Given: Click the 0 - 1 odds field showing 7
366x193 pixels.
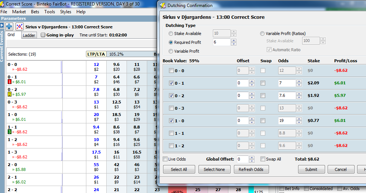Looking at the screenshot, I should (287, 83).
